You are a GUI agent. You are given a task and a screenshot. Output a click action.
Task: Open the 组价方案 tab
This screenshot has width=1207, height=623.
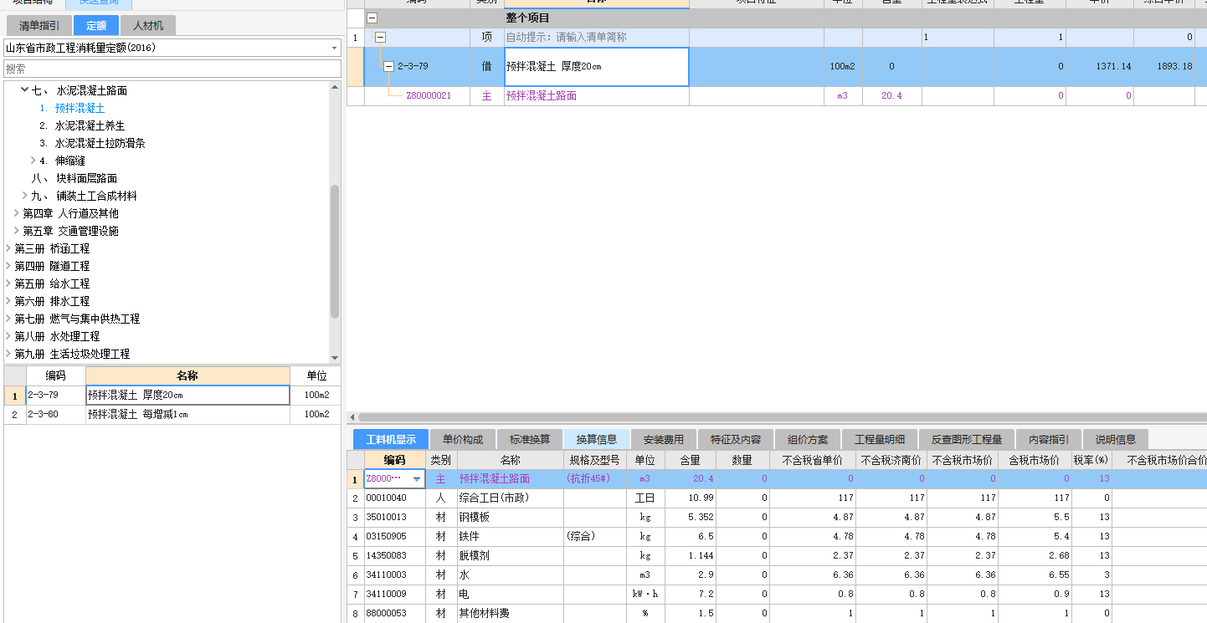(x=808, y=439)
